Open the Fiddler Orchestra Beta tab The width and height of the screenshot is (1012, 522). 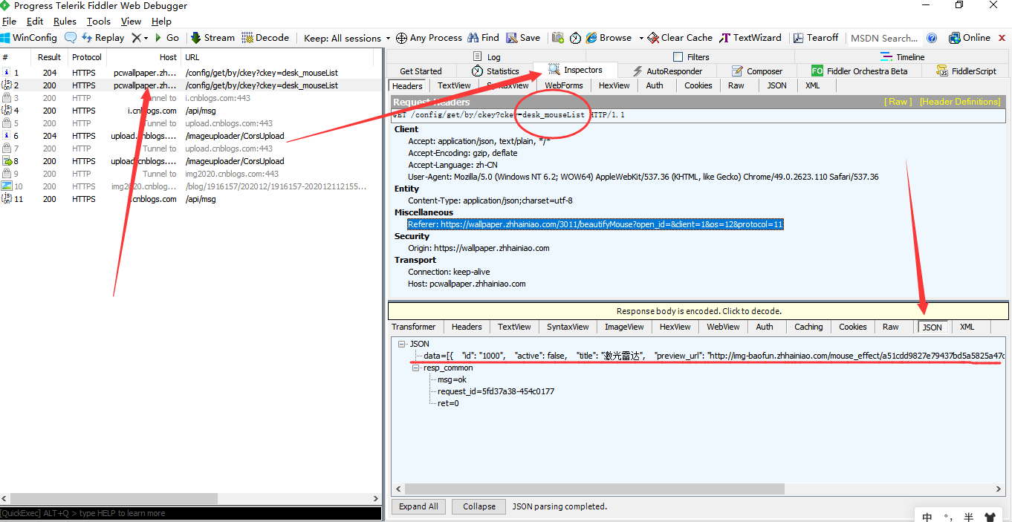tap(860, 71)
